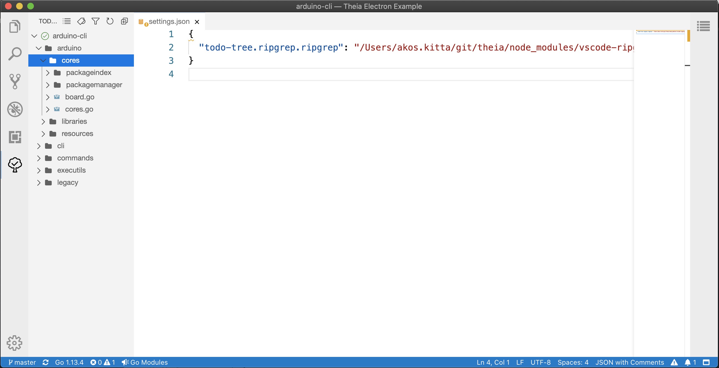Open the Todo Tree view icon

[x=15, y=165]
